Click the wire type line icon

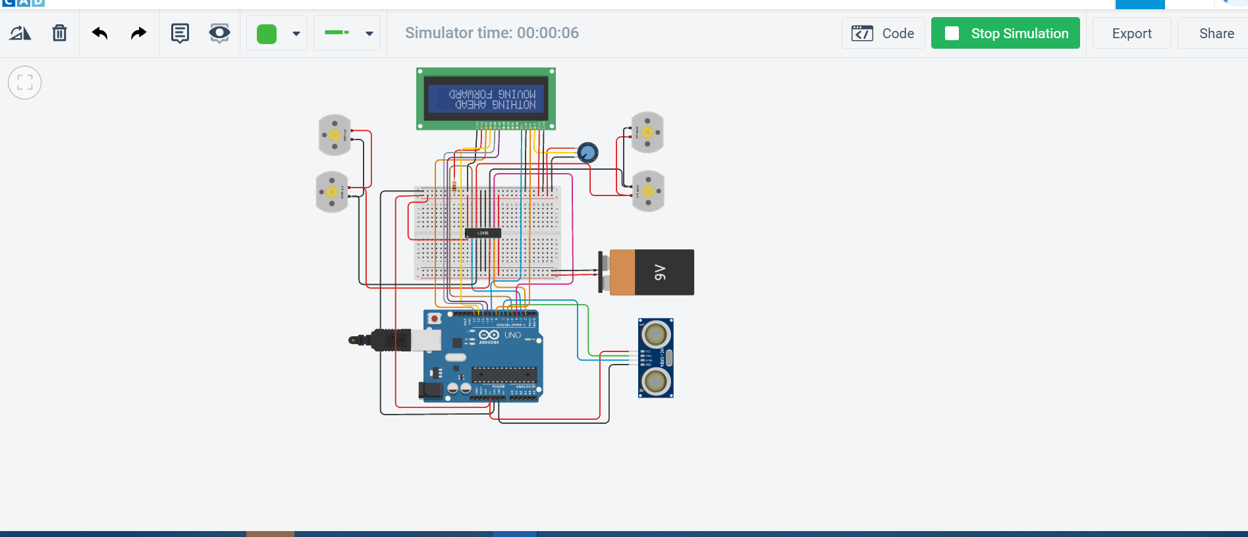tap(337, 32)
